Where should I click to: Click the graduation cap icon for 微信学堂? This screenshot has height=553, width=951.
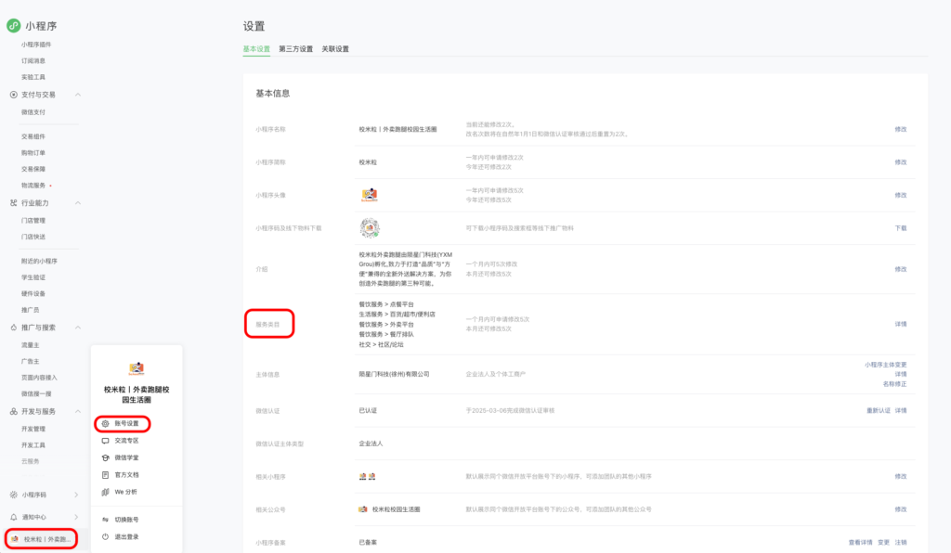tap(105, 457)
